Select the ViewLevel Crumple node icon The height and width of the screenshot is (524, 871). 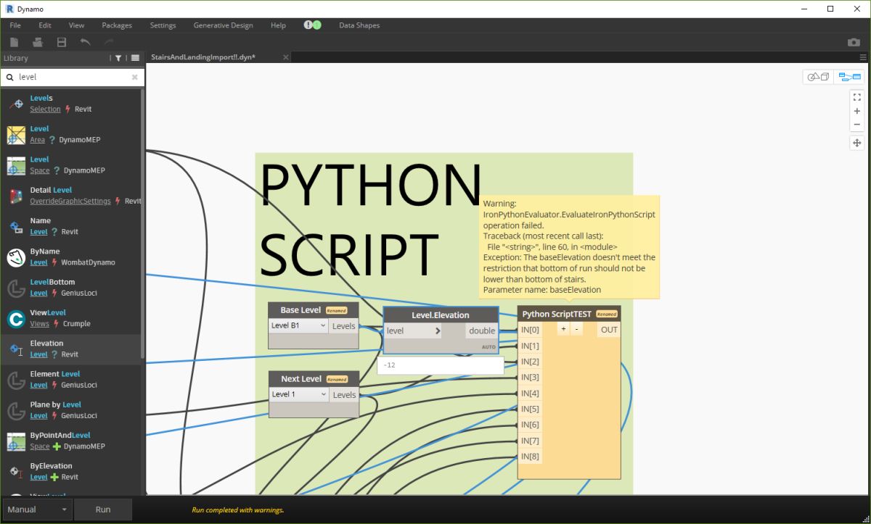16,319
